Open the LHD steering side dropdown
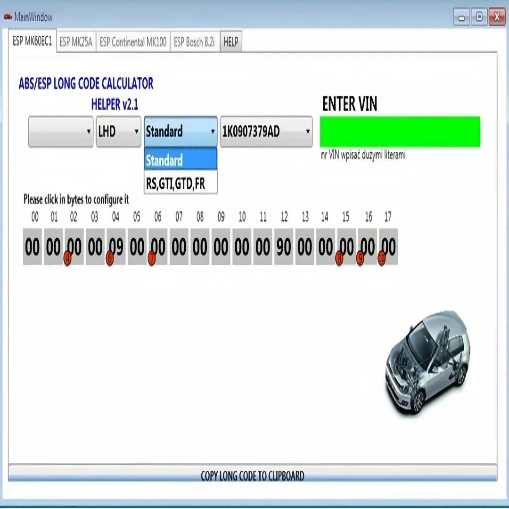 click(x=118, y=131)
